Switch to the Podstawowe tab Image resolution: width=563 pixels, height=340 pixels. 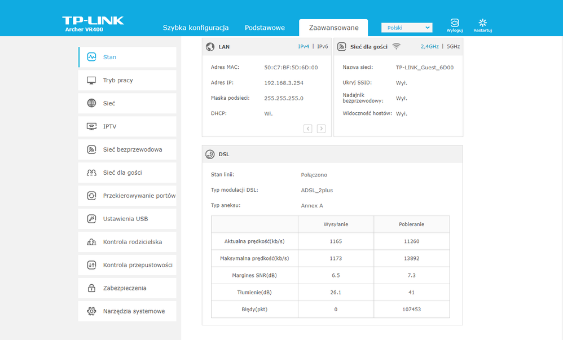coord(265,28)
